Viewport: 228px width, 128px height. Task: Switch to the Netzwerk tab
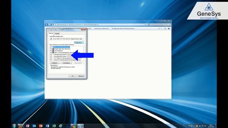(51, 33)
